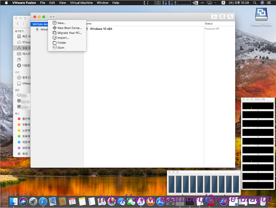Viewport: 276px width, 208px height.
Task: Open snapshots from the library toolbar
Action: [x=222, y=17]
